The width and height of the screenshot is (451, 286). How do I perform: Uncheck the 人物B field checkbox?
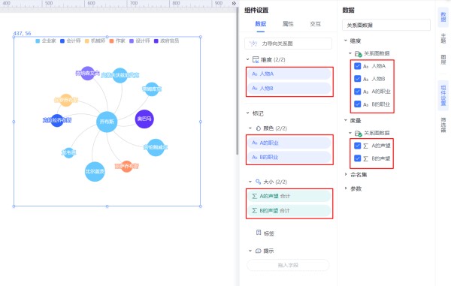(358, 79)
